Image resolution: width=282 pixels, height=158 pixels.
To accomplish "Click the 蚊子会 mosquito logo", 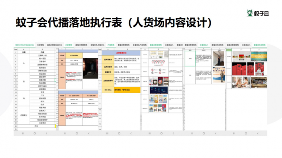I will 258,13.
